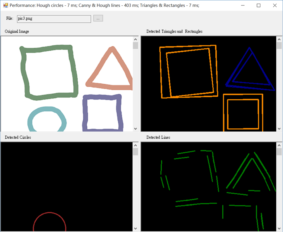Image resolution: width=283 pixels, height=232 pixels.
Task: Click the "Detected Triangles and Rectangles" label
Action: click(174, 31)
